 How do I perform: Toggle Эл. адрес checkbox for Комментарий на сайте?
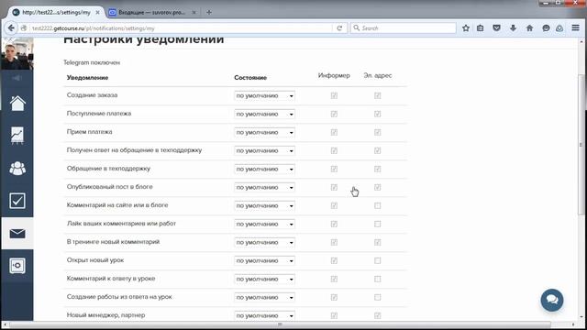377,205
